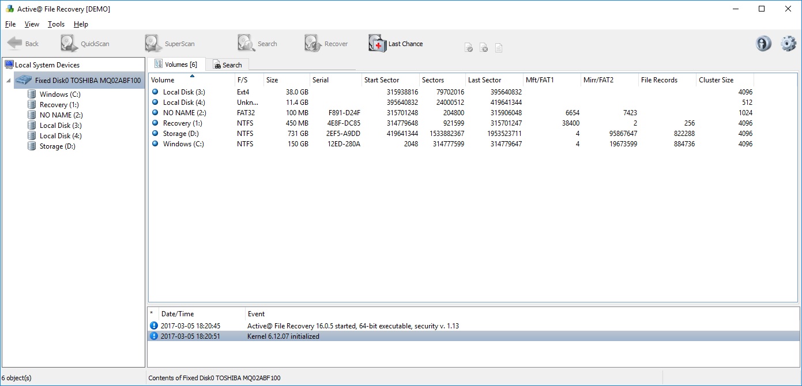Click the info icon near the top right
This screenshot has height=386, width=802.
tap(763, 43)
